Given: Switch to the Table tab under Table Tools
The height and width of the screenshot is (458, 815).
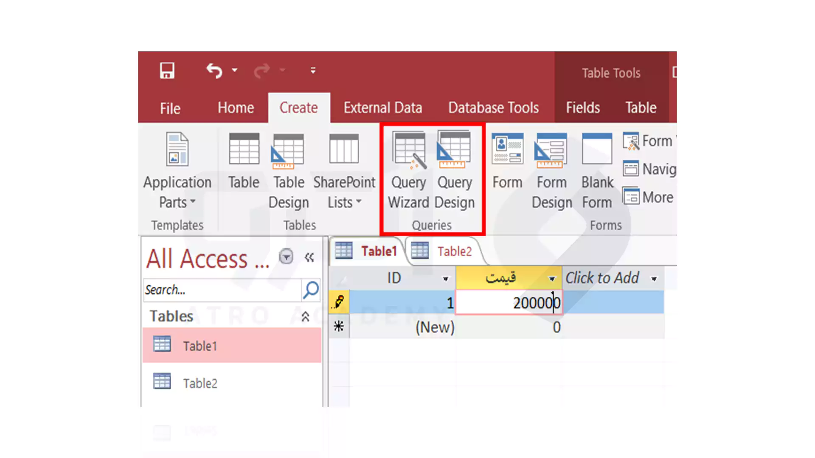Looking at the screenshot, I should tap(641, 108).
